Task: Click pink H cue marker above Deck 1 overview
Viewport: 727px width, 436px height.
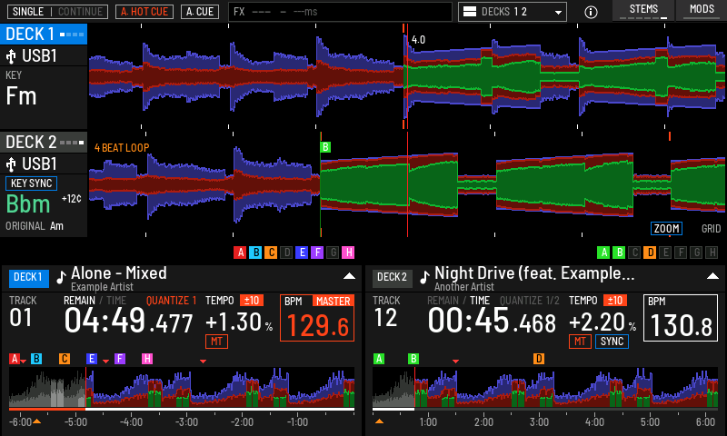Action: tap(147, 359)
